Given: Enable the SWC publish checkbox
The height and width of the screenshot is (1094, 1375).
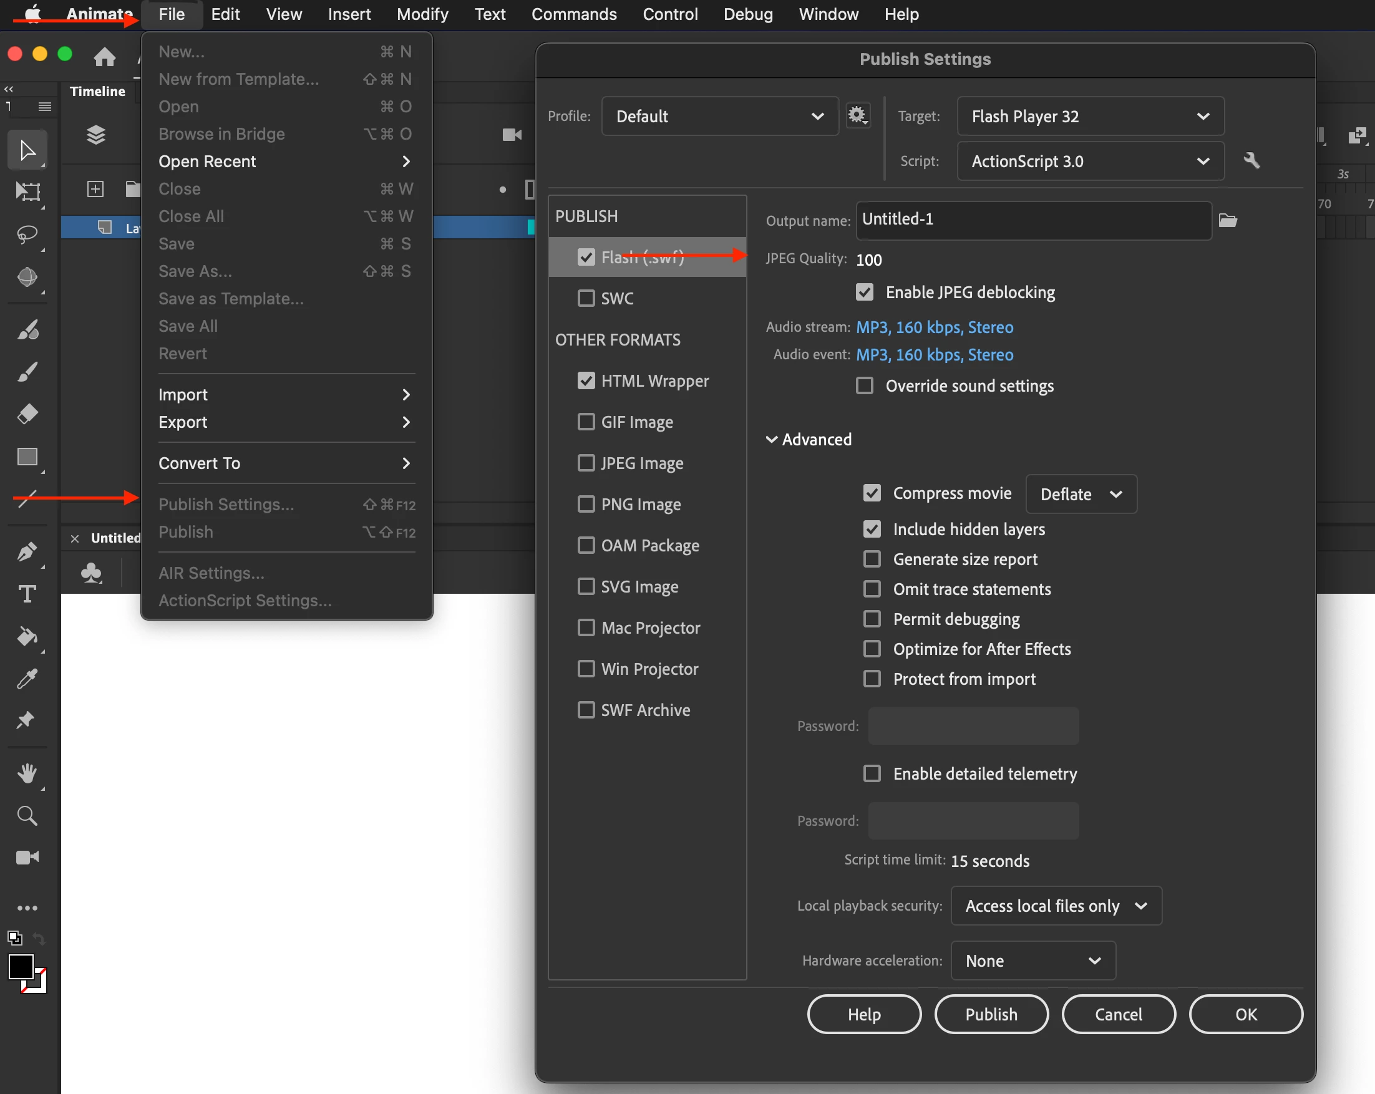Looking at the screenshot, I should click(585, 298).
